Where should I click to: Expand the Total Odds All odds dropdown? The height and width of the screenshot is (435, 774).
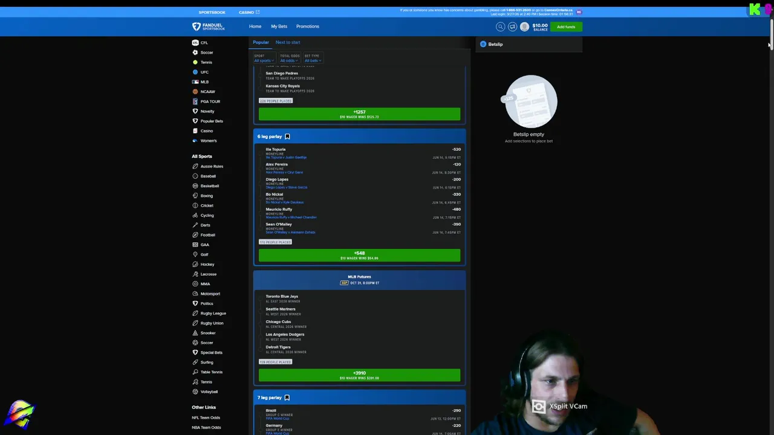click(x=289, y=59)
